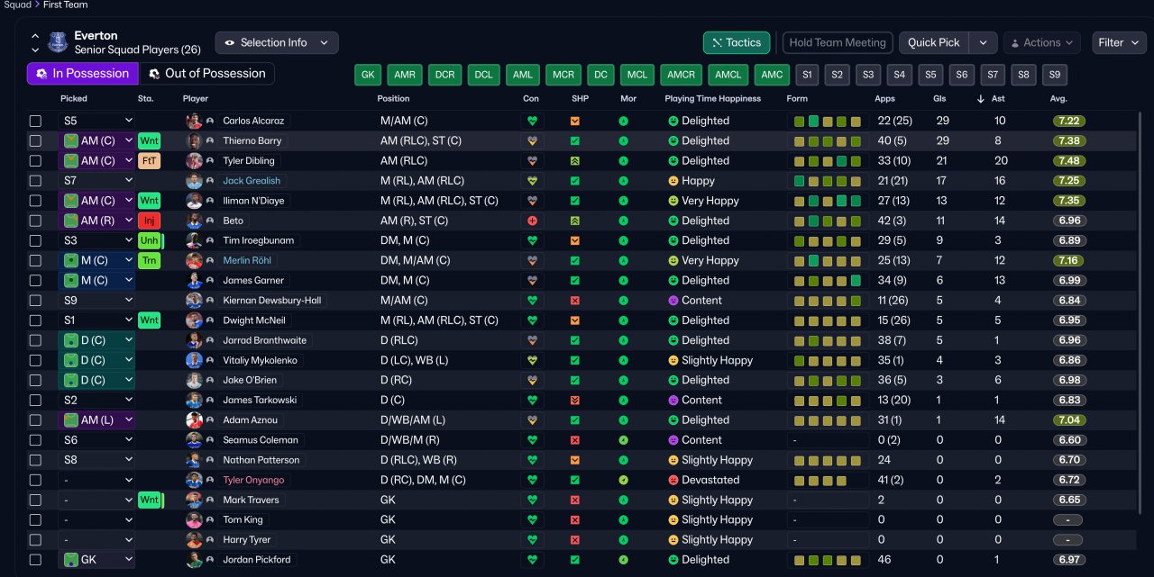Sort by the Apps column header
This screenshot has width=1154, height=577.
(x=885, y=99)
